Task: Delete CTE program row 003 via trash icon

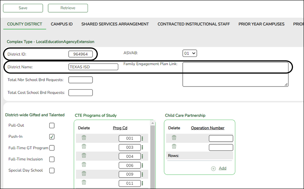Action: [84, 146]
